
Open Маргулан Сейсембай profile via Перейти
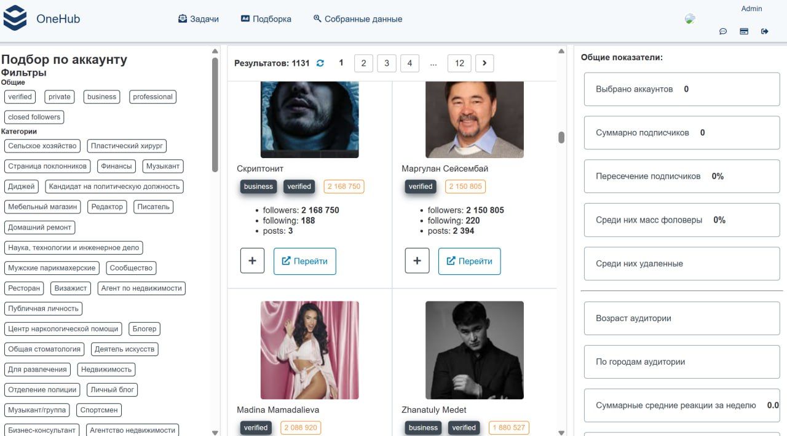(470, 261)
